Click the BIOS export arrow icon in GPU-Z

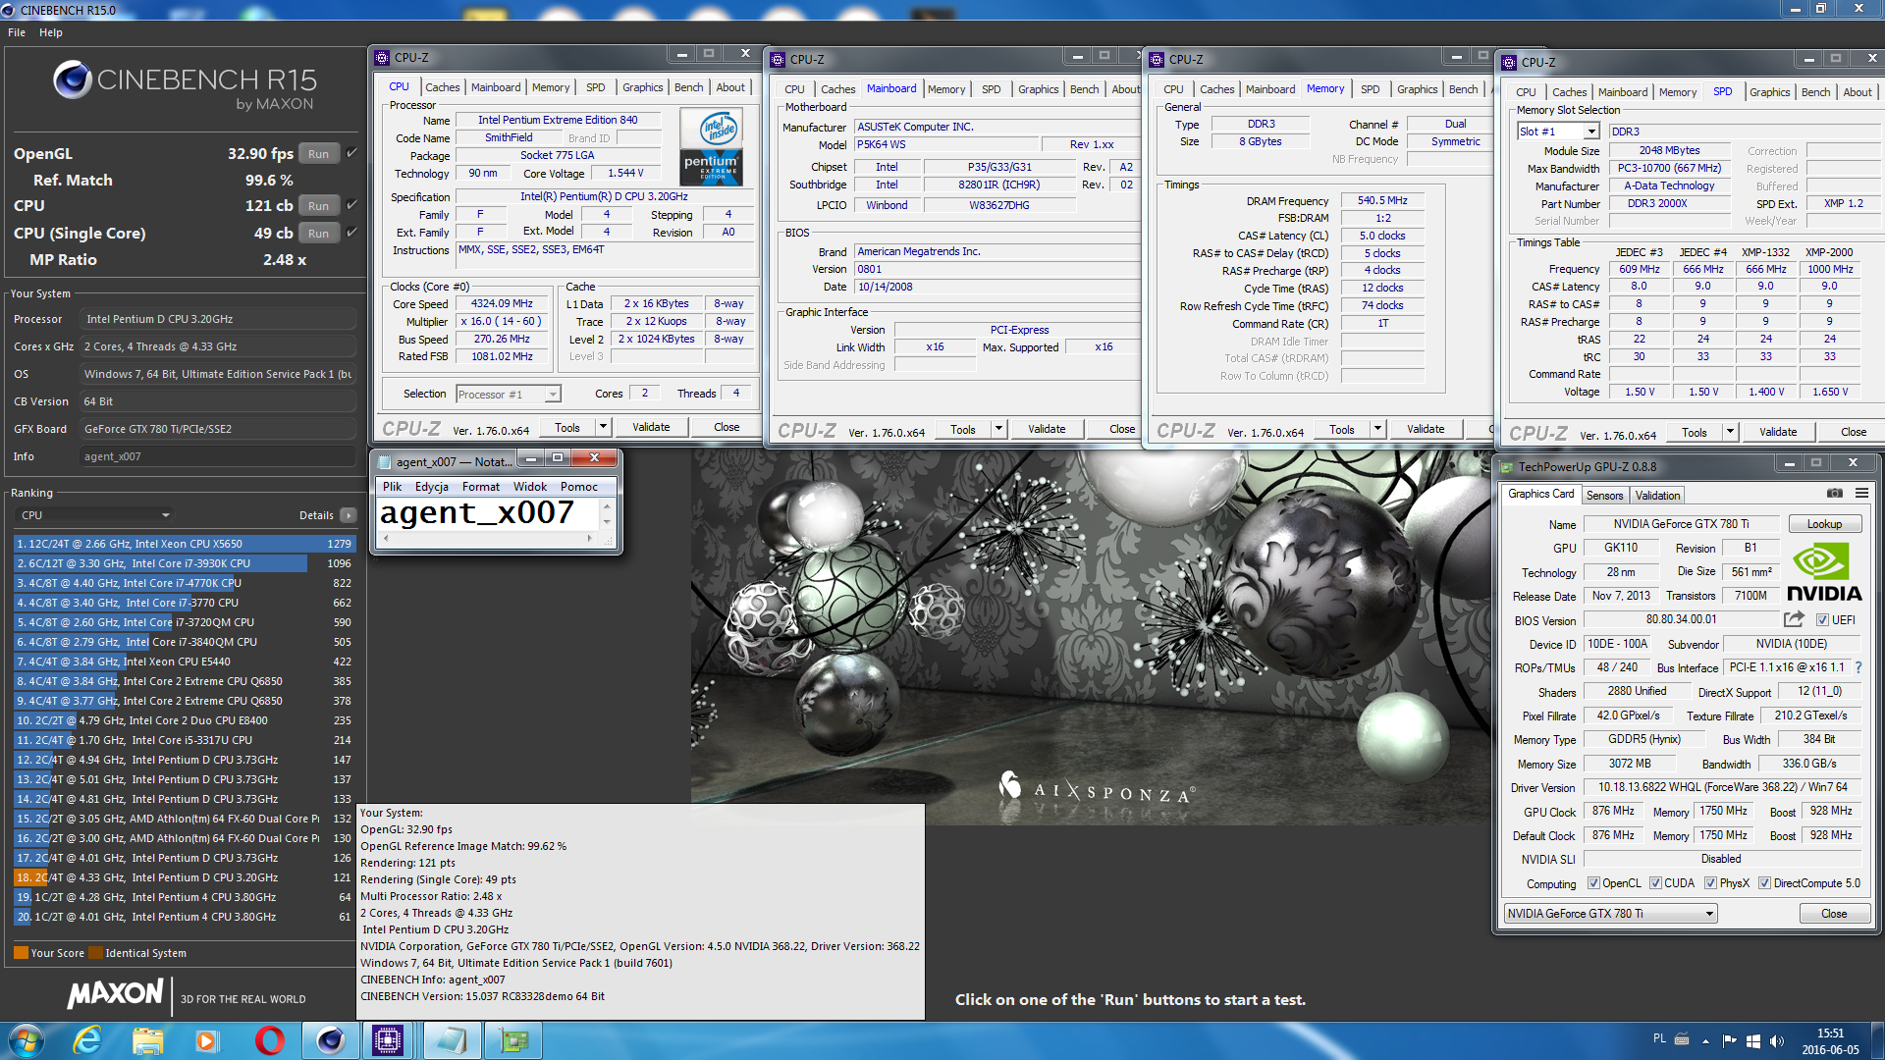pyautogui.click(x=1794, y=619)
